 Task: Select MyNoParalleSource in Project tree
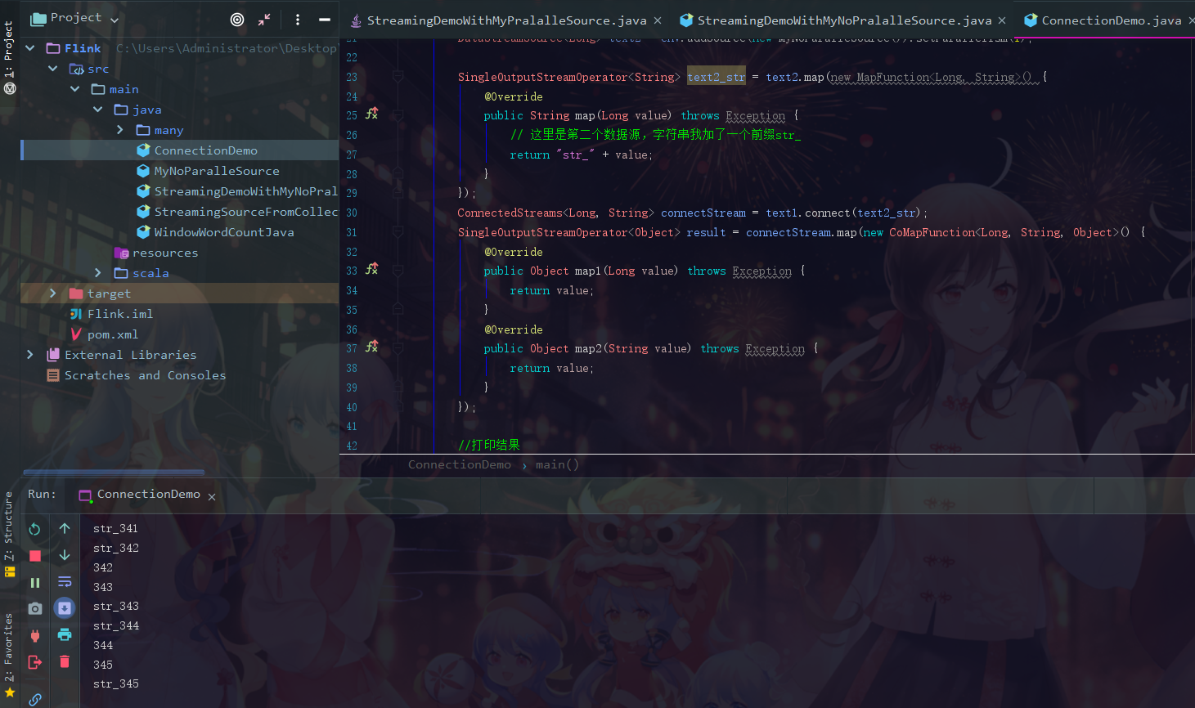[217, 171]
